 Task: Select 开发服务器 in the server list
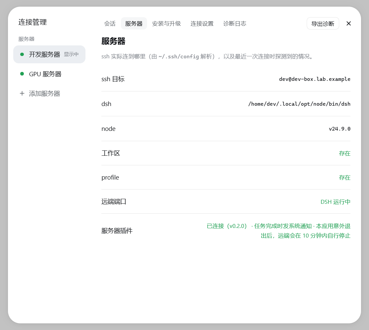[49, 54]
